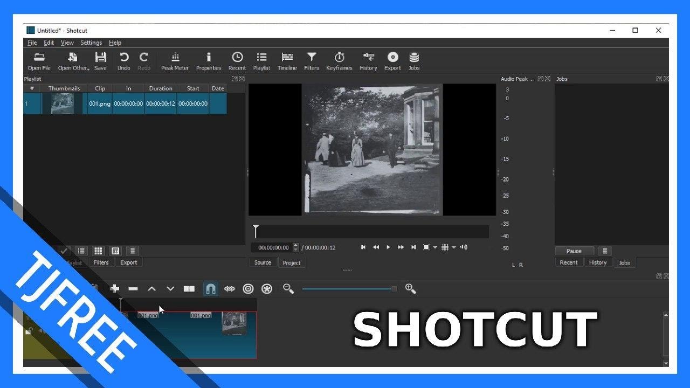
Task: Switch playlist to details list view
Action: [x=81, y=251]
